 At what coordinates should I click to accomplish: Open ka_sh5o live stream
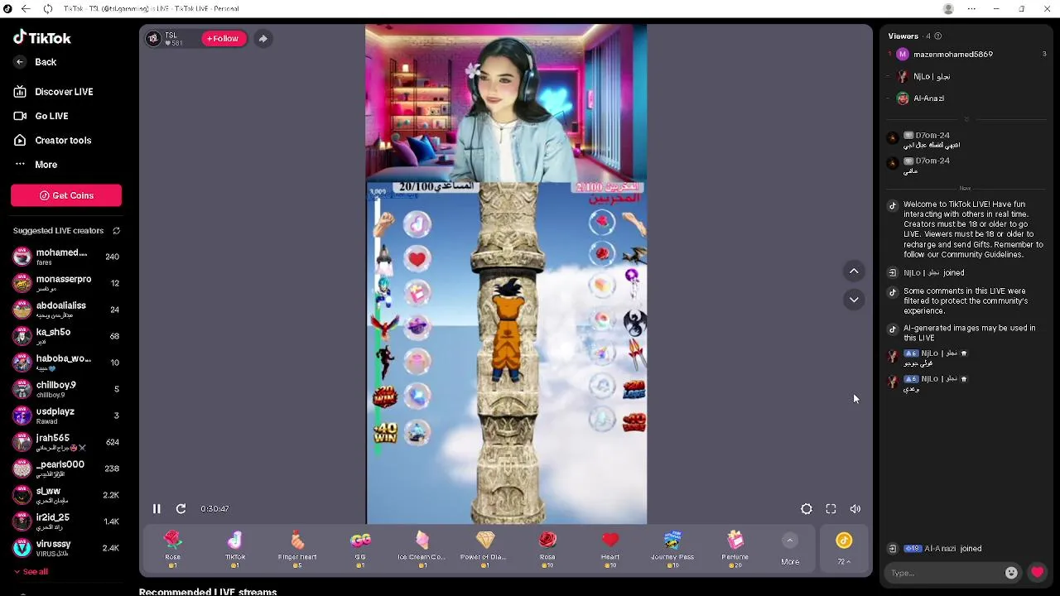point(66,336)
